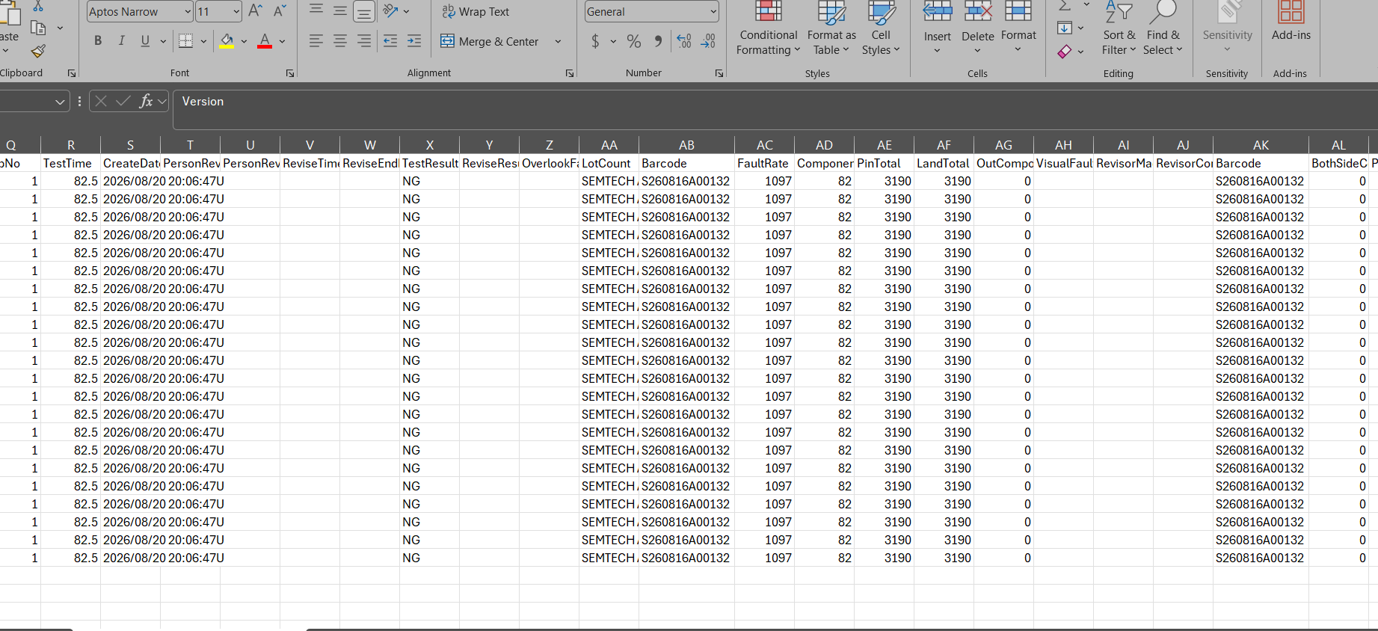Click Increase Decimal icon
This screenshot has width=1378, height=631.
click(x=684, y=41)
